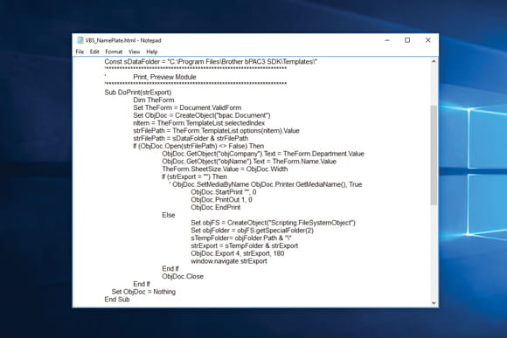Click the 'Else' line
The width and height of the screenshot is (507, 338).
point(169,215)
